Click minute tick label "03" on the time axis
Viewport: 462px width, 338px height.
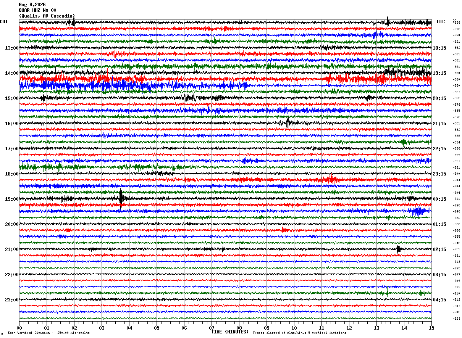102,328
